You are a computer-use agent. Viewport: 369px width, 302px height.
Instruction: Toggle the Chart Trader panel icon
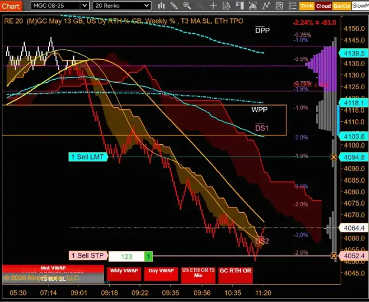pos(240,6)
